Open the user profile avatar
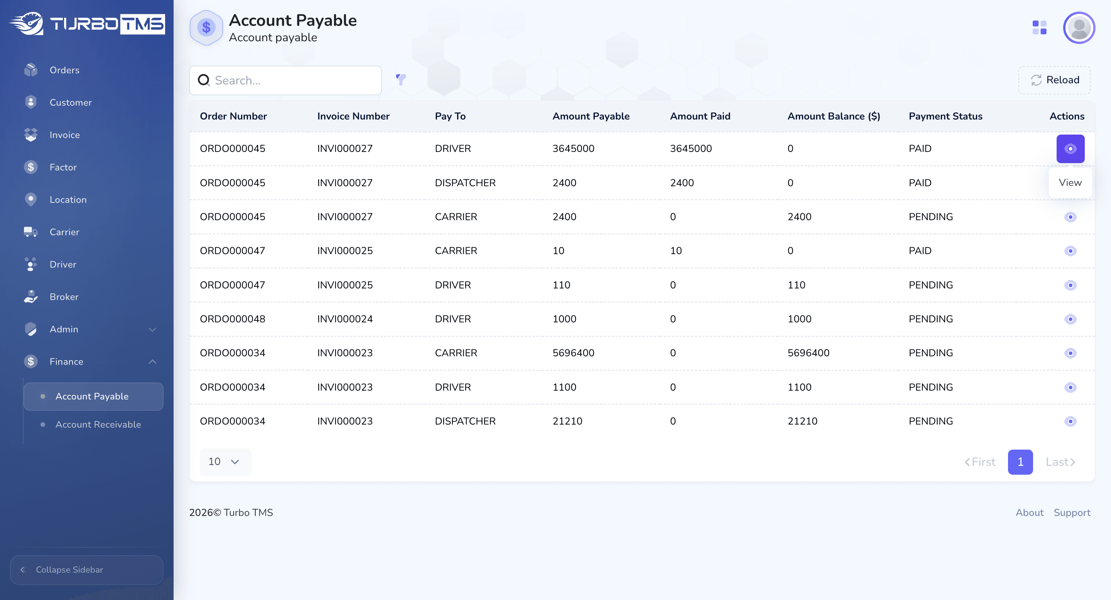1111x600 pixels. pos(1079,28)
